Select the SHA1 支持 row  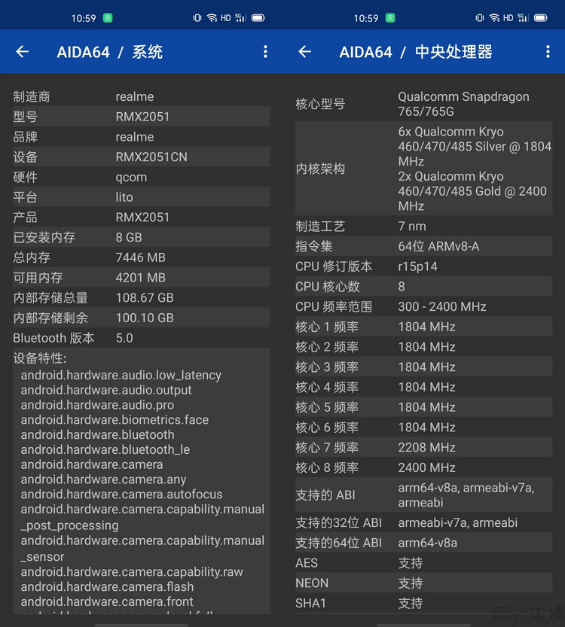click(x=423, y=603)
